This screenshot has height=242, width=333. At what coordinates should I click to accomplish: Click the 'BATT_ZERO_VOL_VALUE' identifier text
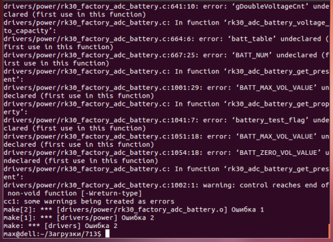pos(278,153)
